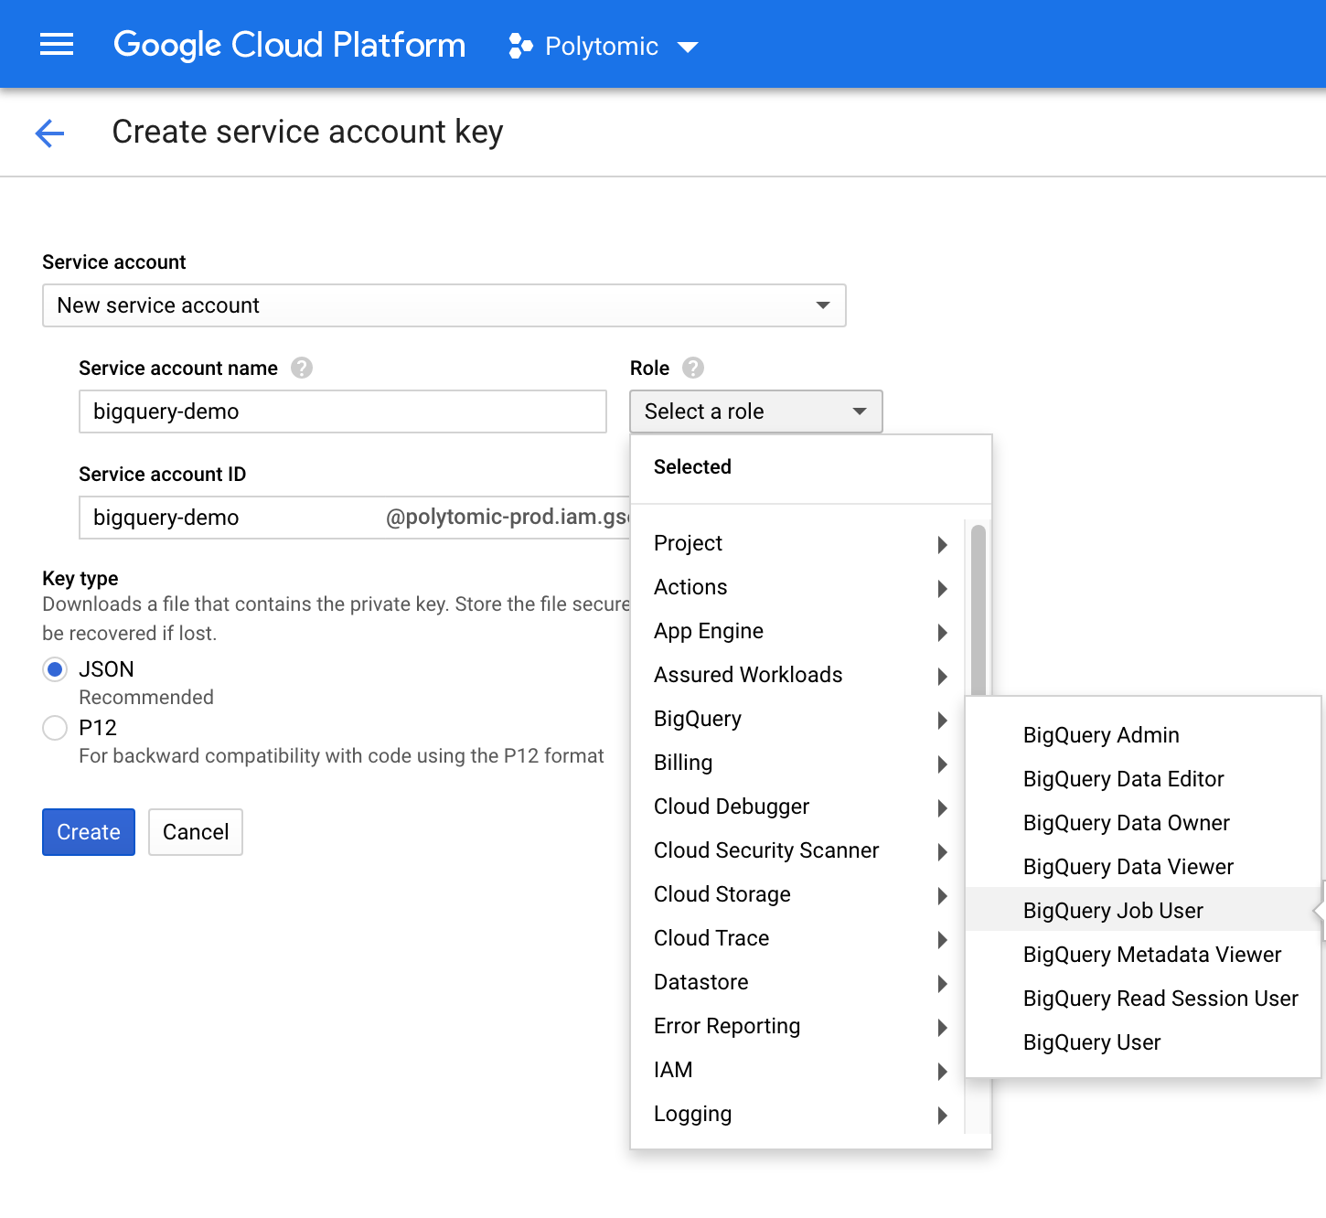Choose the BigQuery Data Viewer role

(x=1128, y=867)
